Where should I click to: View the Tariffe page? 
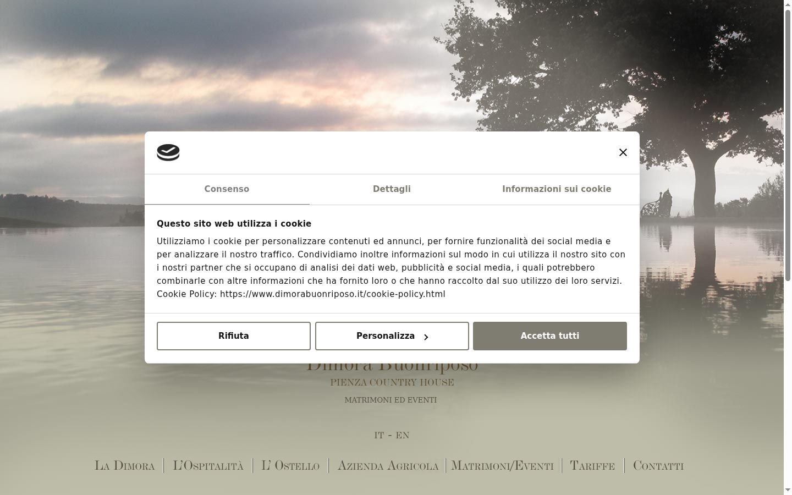point(592,466)
